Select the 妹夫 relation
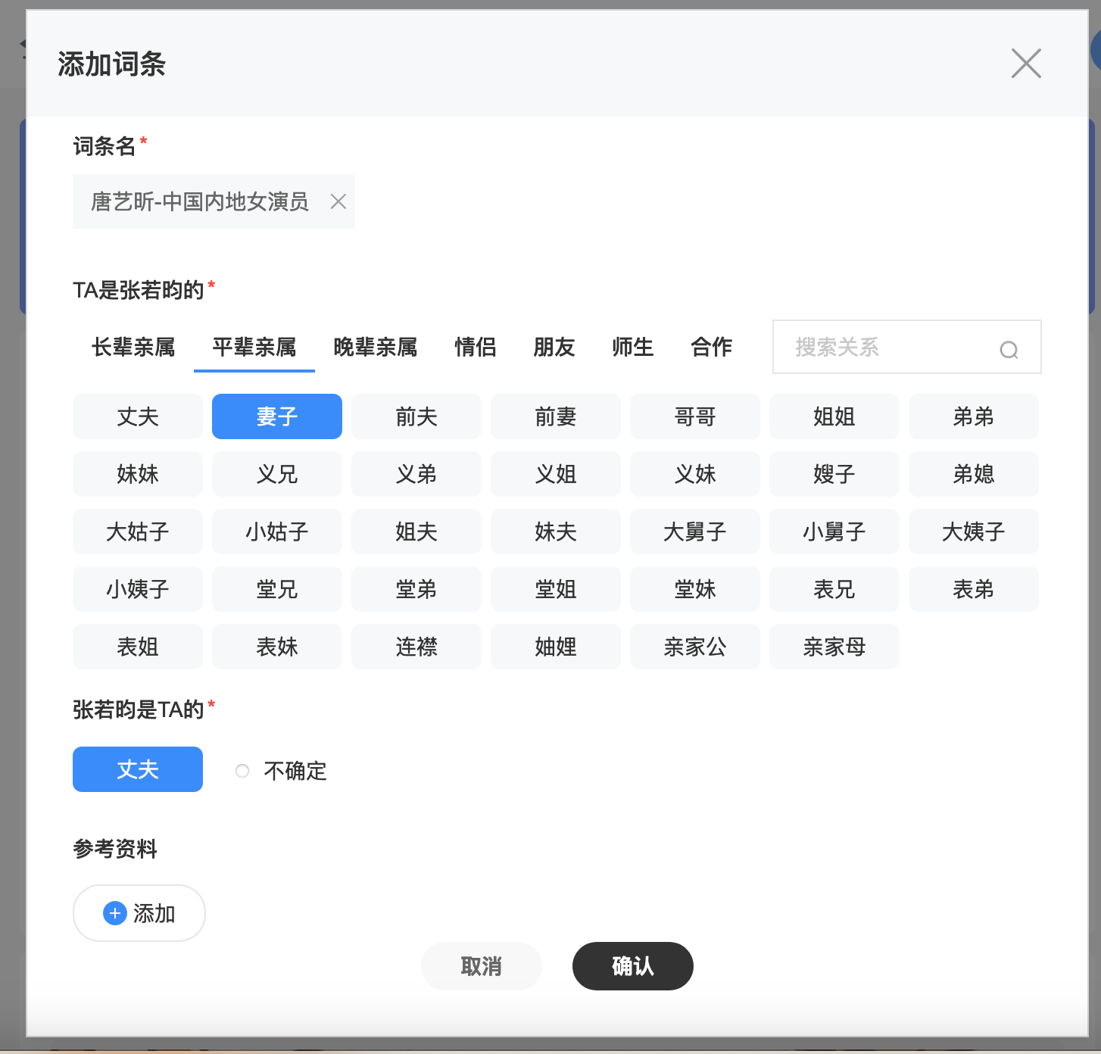 (556, 532)
